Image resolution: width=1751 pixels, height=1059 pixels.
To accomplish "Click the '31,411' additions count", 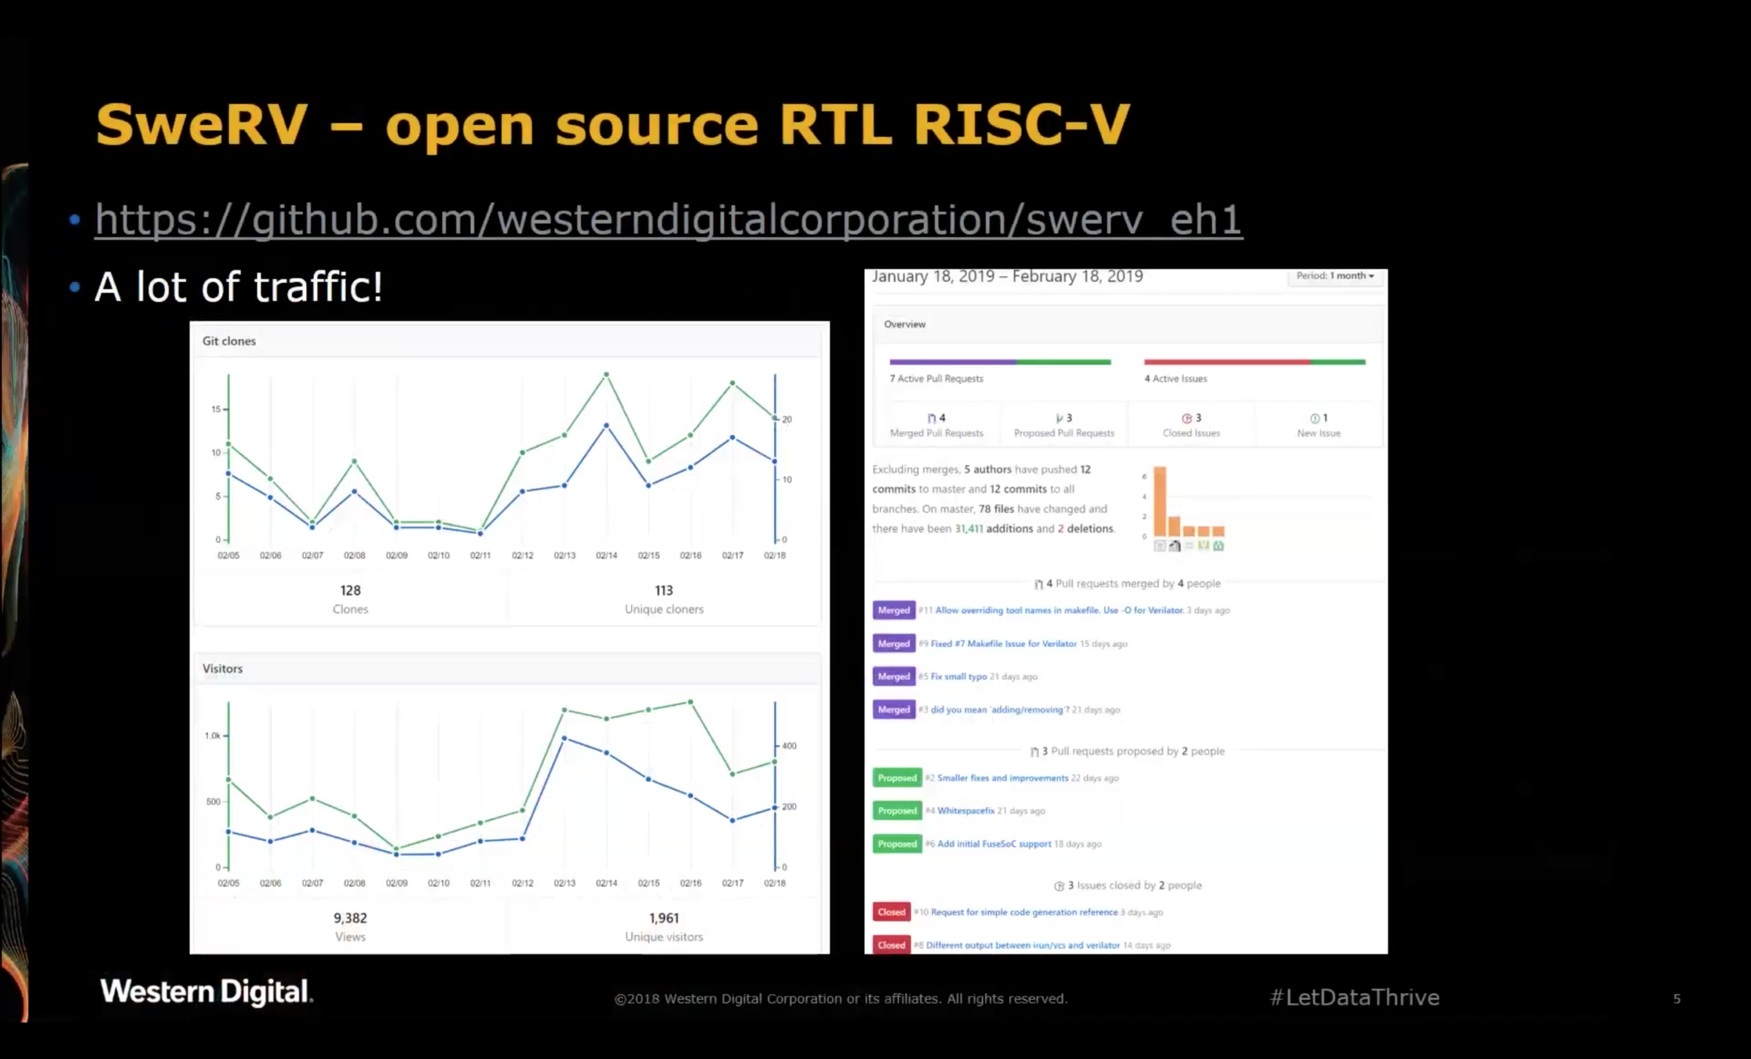I will click(969, 529).
